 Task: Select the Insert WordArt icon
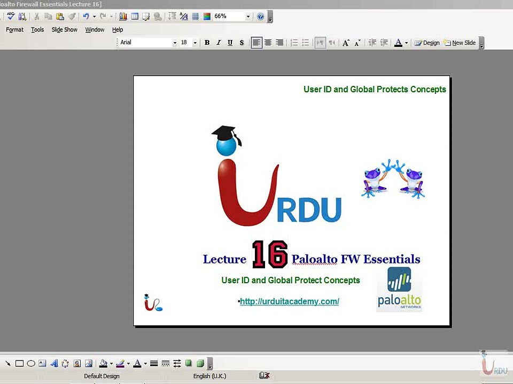click(54, 363)
